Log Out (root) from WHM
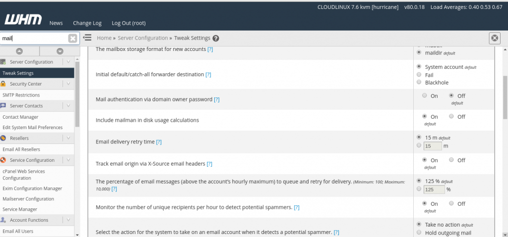Image resolution: width=508 pixels, height=237 pixels. click(x=128, y=23)
